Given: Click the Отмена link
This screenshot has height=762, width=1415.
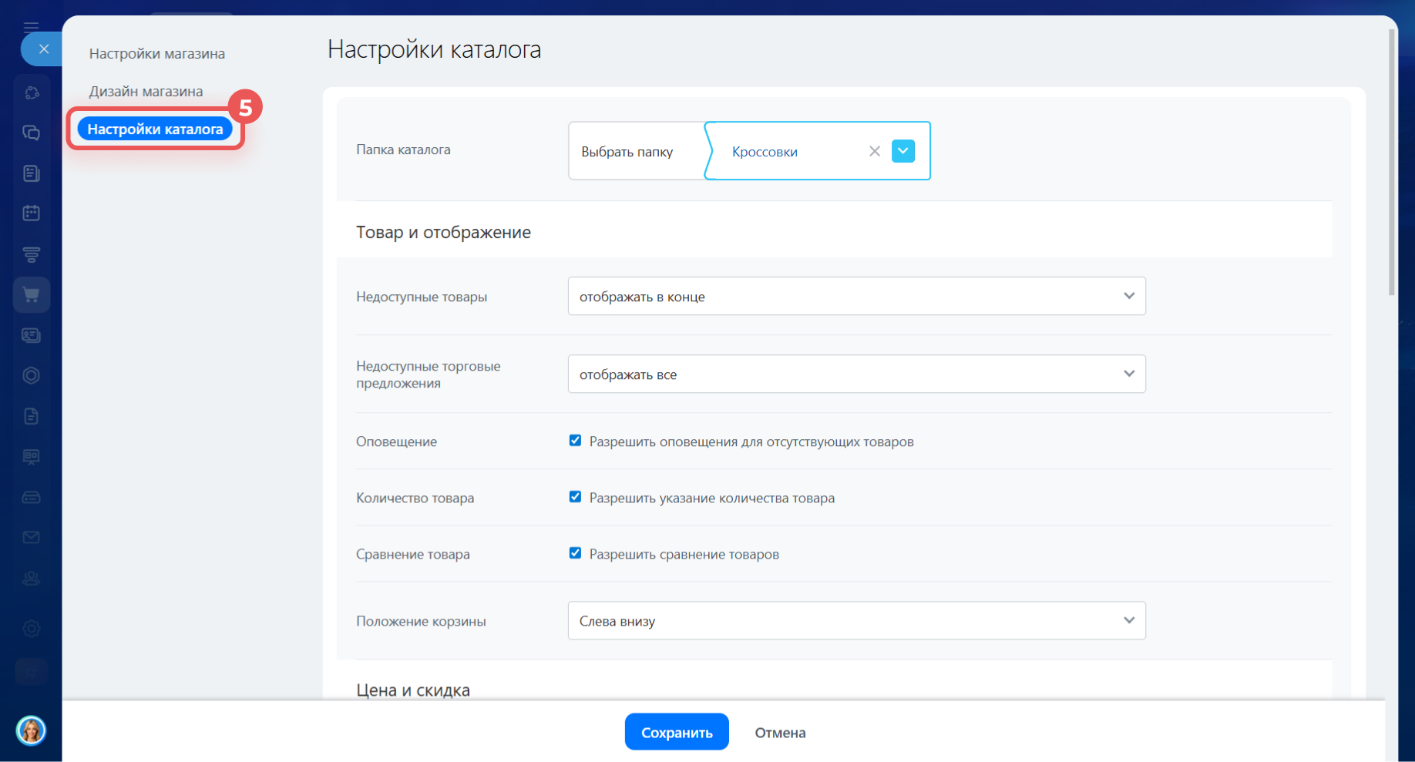Looking at the screenshot, I should click(780, 733).
